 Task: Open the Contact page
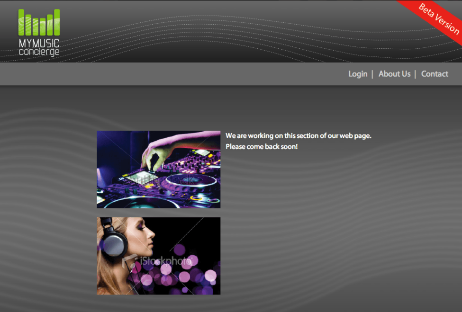point(435,74)
